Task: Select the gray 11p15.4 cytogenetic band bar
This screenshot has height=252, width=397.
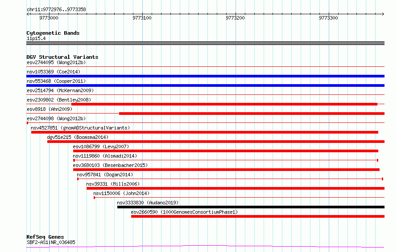Action: [x=205, y=43]
